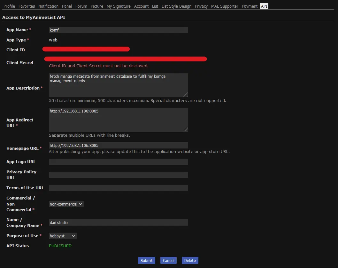338x268 pixels.
Task: Open the Profile tab
Action: click(x=9, y=6)
